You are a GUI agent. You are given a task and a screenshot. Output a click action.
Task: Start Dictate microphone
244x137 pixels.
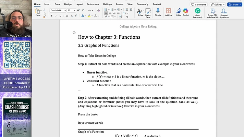[158, 12]
